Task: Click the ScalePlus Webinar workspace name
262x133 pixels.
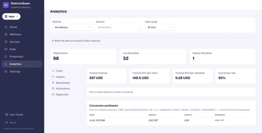Action: 20,7
